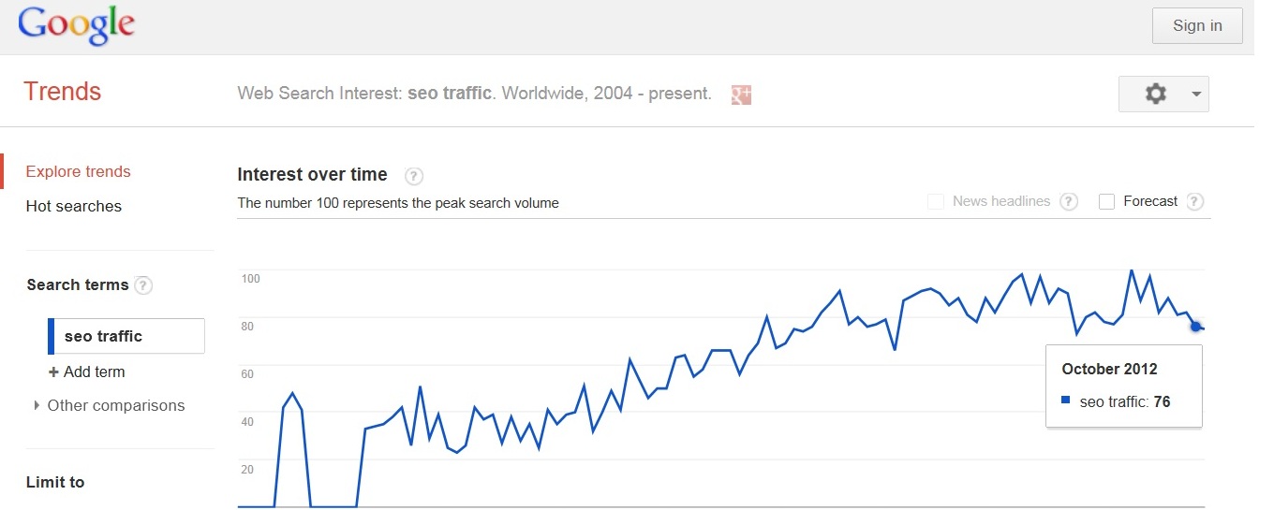The height and width of the screenshot is (510, 1274).
Task: Toggle the News headlines checkbox
Action: point(935,201)
